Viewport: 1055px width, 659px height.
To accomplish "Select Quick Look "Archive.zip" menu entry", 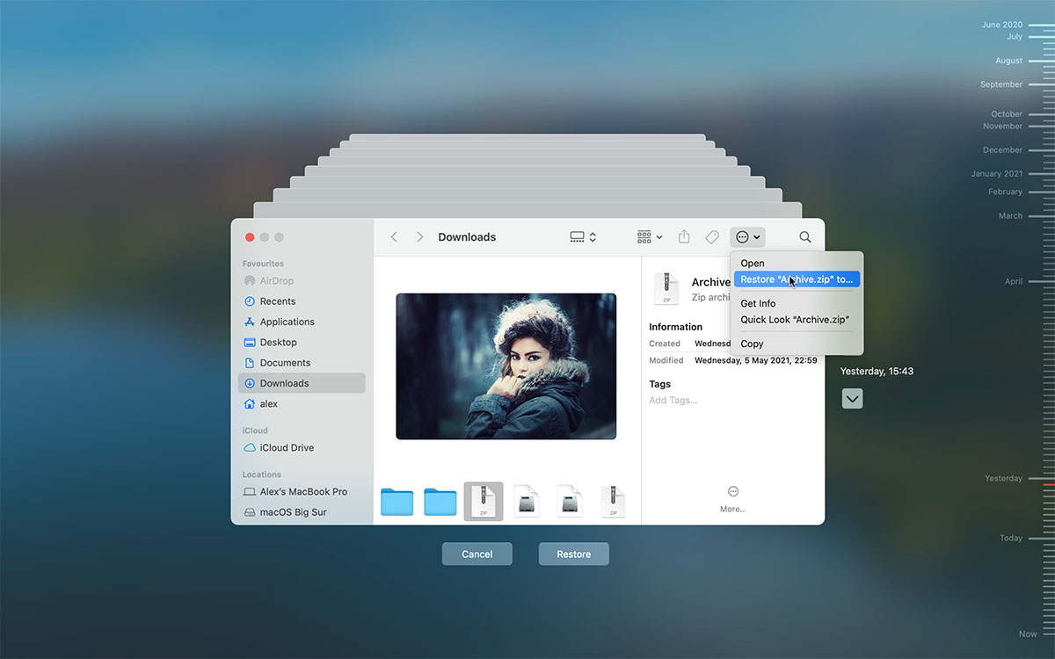I will 797,320.
